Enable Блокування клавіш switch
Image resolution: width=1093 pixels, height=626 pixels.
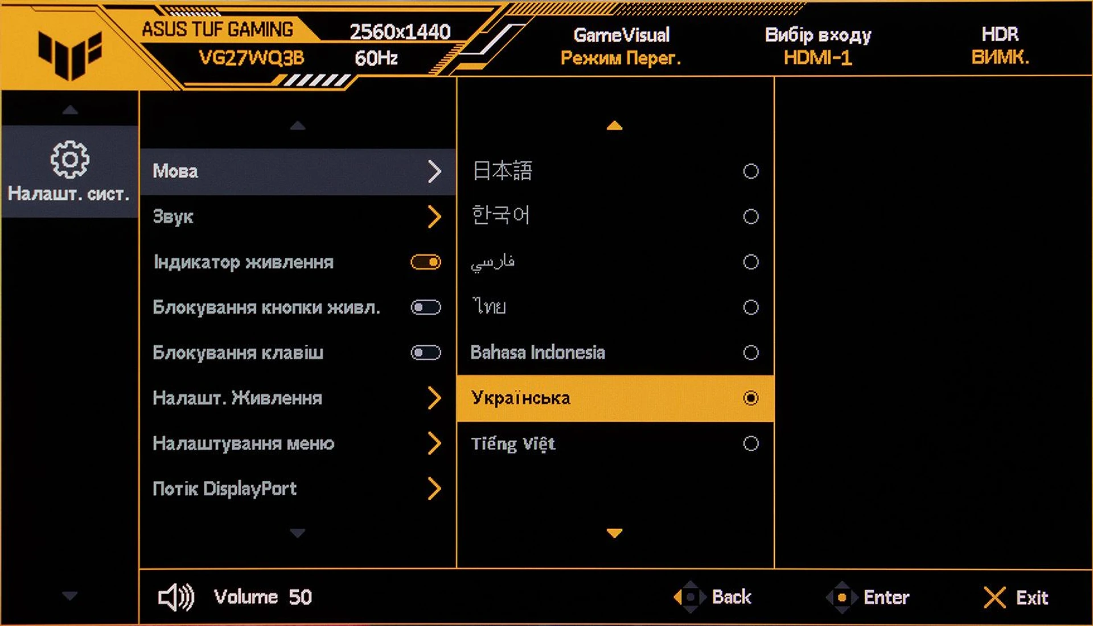pyautogui.click(x=426, y=353)
